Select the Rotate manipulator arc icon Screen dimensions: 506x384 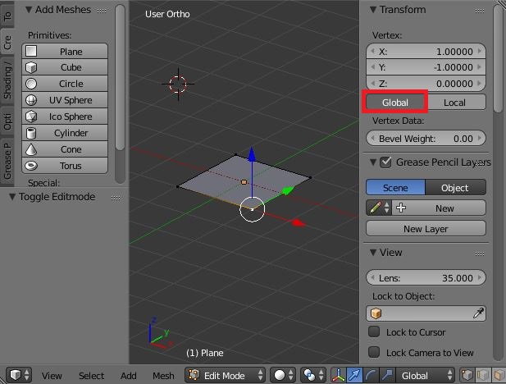pos(371,375)
